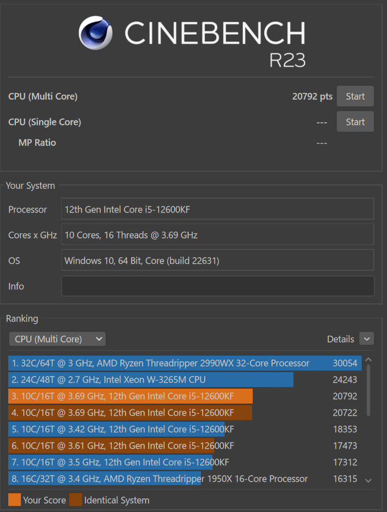Start the CPU Single Core benchmark
Image resolution: width=387 pixels, height=512 pixels.
pos(355,122)
